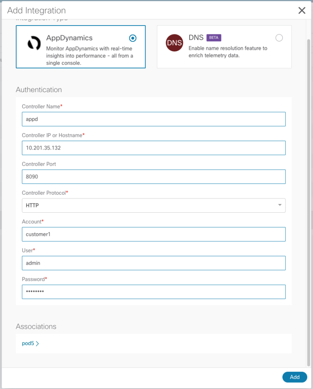313x389 pixels.
Task: Click the Add Integration dialog title
Action: pyautogui.click(x=36, y=10)
